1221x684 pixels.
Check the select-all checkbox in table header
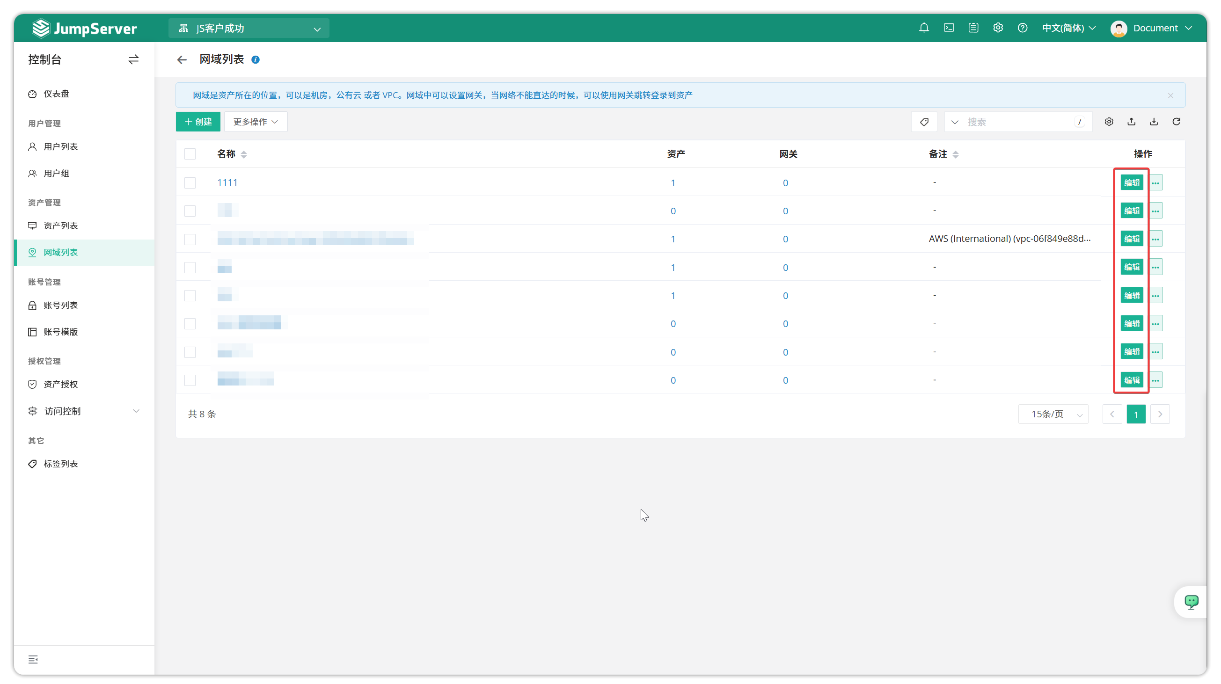point(190,153)
